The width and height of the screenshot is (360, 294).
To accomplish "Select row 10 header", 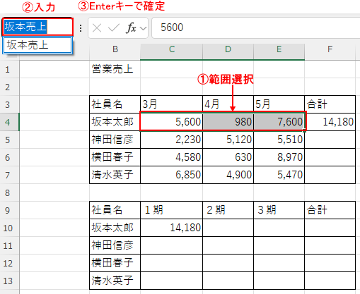I will coord(9,228).
